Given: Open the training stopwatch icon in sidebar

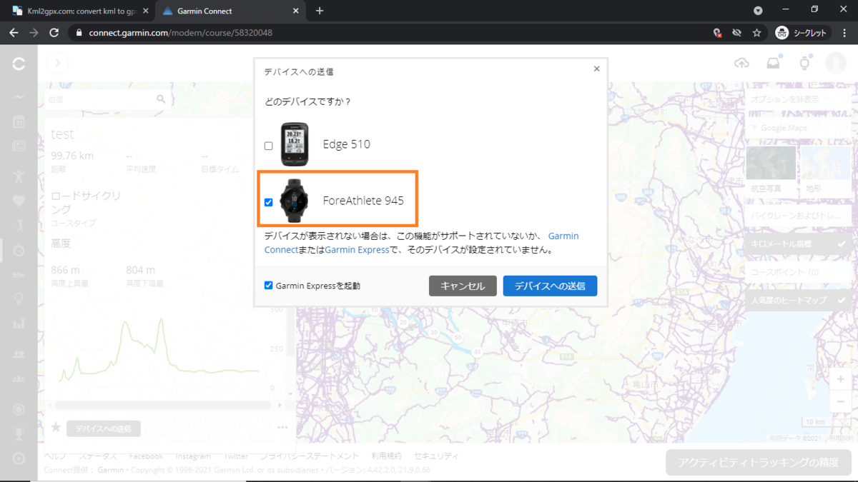Looking at the screenshot, I should (x=19, y=250).
